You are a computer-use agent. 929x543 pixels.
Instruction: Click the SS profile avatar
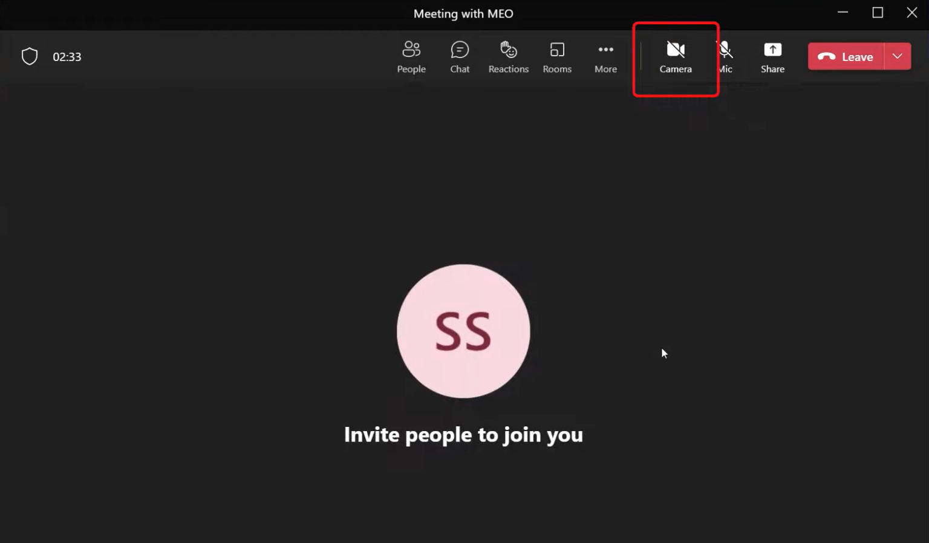(463, 332)
